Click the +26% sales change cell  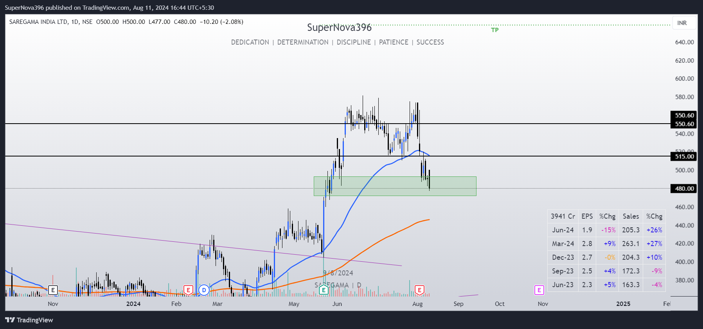pyautogui.click(x=654, y=230)
